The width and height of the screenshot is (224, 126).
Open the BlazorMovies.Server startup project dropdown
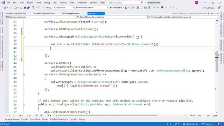(x=92, y=8)
